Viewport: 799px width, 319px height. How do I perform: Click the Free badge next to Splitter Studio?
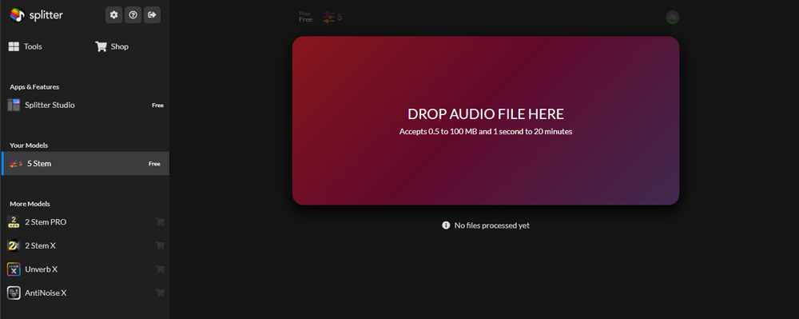tap(157, 106)
